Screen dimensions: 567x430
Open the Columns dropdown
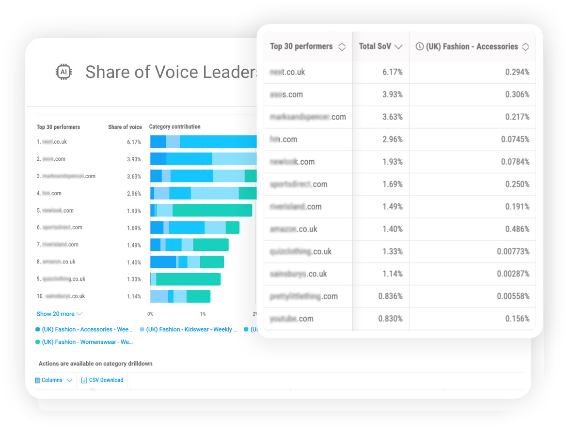53,380
